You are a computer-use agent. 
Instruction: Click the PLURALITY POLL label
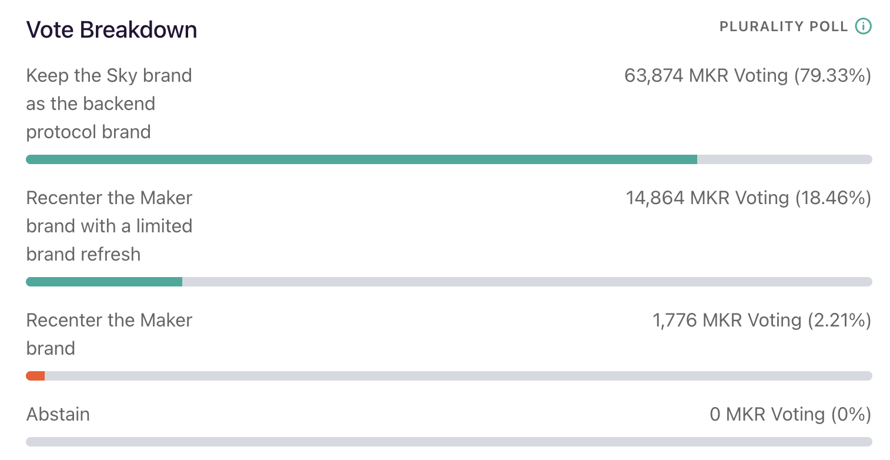[x=784, y=26]
